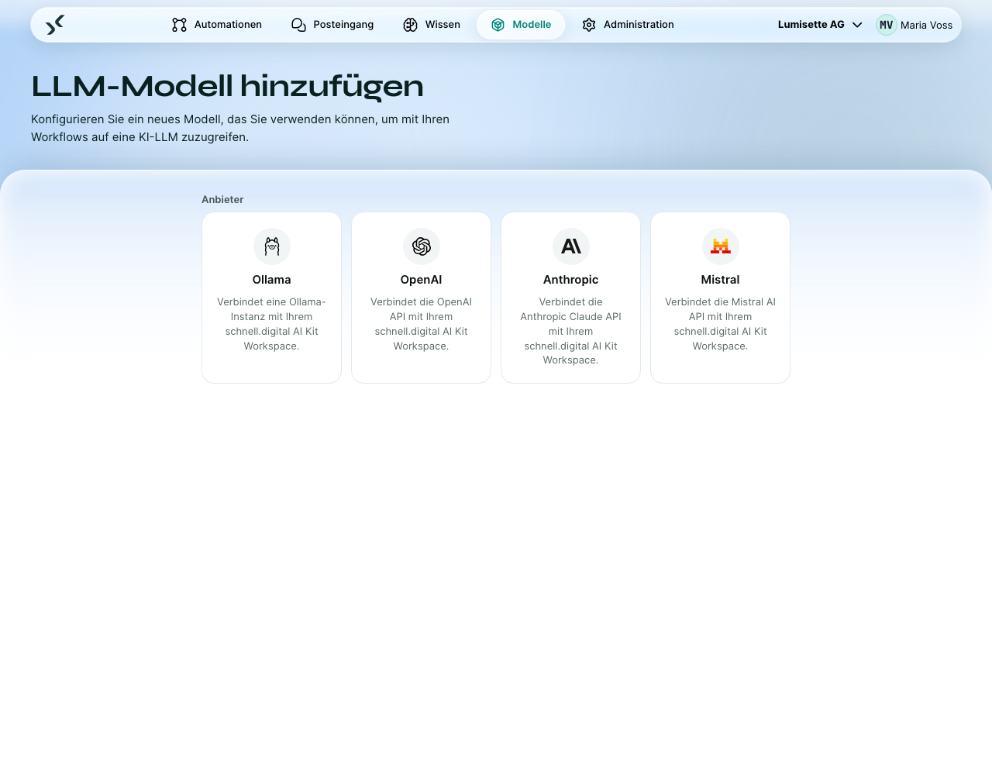Choose the Ollama provider heading
Viewport: 992px width, 775px height.
pyautogui.click(x=272, y=280)
